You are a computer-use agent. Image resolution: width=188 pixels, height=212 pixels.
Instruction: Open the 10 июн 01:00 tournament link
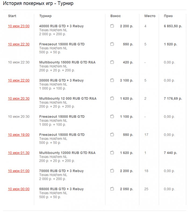click(19, 171)
